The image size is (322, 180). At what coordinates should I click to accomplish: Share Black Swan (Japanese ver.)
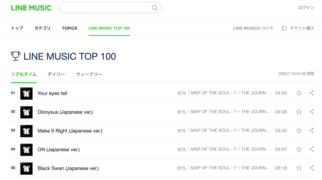[x=311, y=168]
